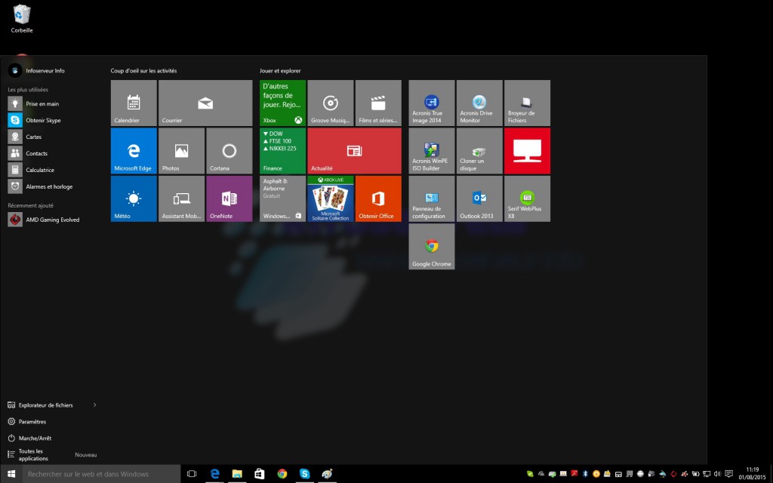Open the Courrier mail tile

[205, 103]
